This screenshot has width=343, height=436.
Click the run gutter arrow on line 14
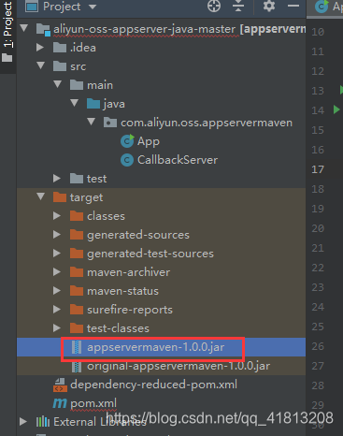(336, 109)
